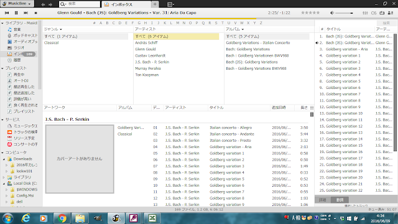This screenshot has width=398, height=224.
Task: Toggle shuffle mode icon
Action: pyautogui.click(x=391, y=12)
